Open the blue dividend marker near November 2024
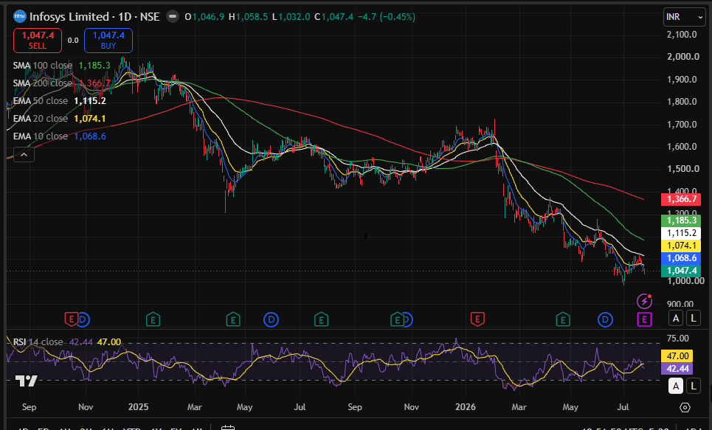 [83, 319]
